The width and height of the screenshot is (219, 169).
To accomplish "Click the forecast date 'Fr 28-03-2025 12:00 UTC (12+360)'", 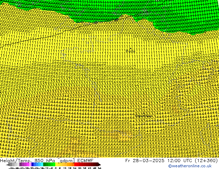I will point(172,161).
